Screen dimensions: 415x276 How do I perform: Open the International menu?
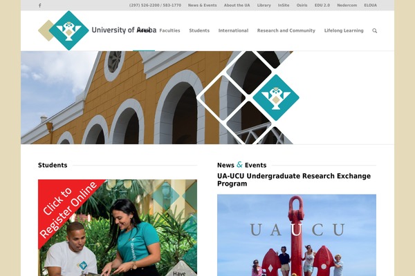[233, 30]
